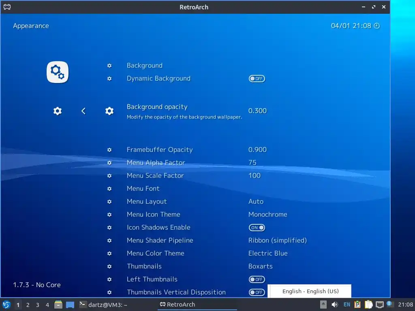The width and height of the screenshot is (415, 311).
Task: Click the 04/01 21:08 date display
Action: point(351,26)
